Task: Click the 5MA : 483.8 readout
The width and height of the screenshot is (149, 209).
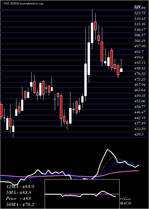Action: click(x=19, y=193)
